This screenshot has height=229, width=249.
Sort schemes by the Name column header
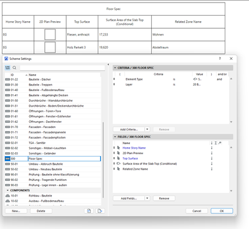click(32, 75)
